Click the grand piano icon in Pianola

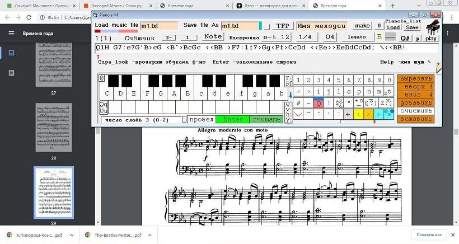[x=432, y=27]
